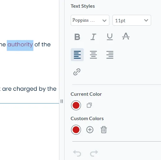Toggle italic formatting
161x160 pixels.
point(93,37)
